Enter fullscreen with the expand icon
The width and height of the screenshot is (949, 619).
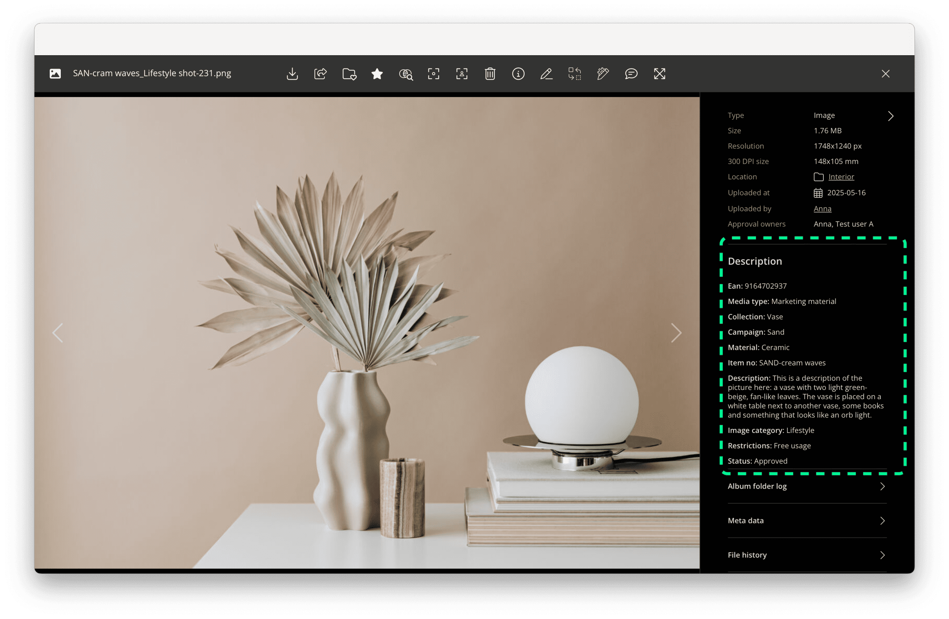coord(659,74)
